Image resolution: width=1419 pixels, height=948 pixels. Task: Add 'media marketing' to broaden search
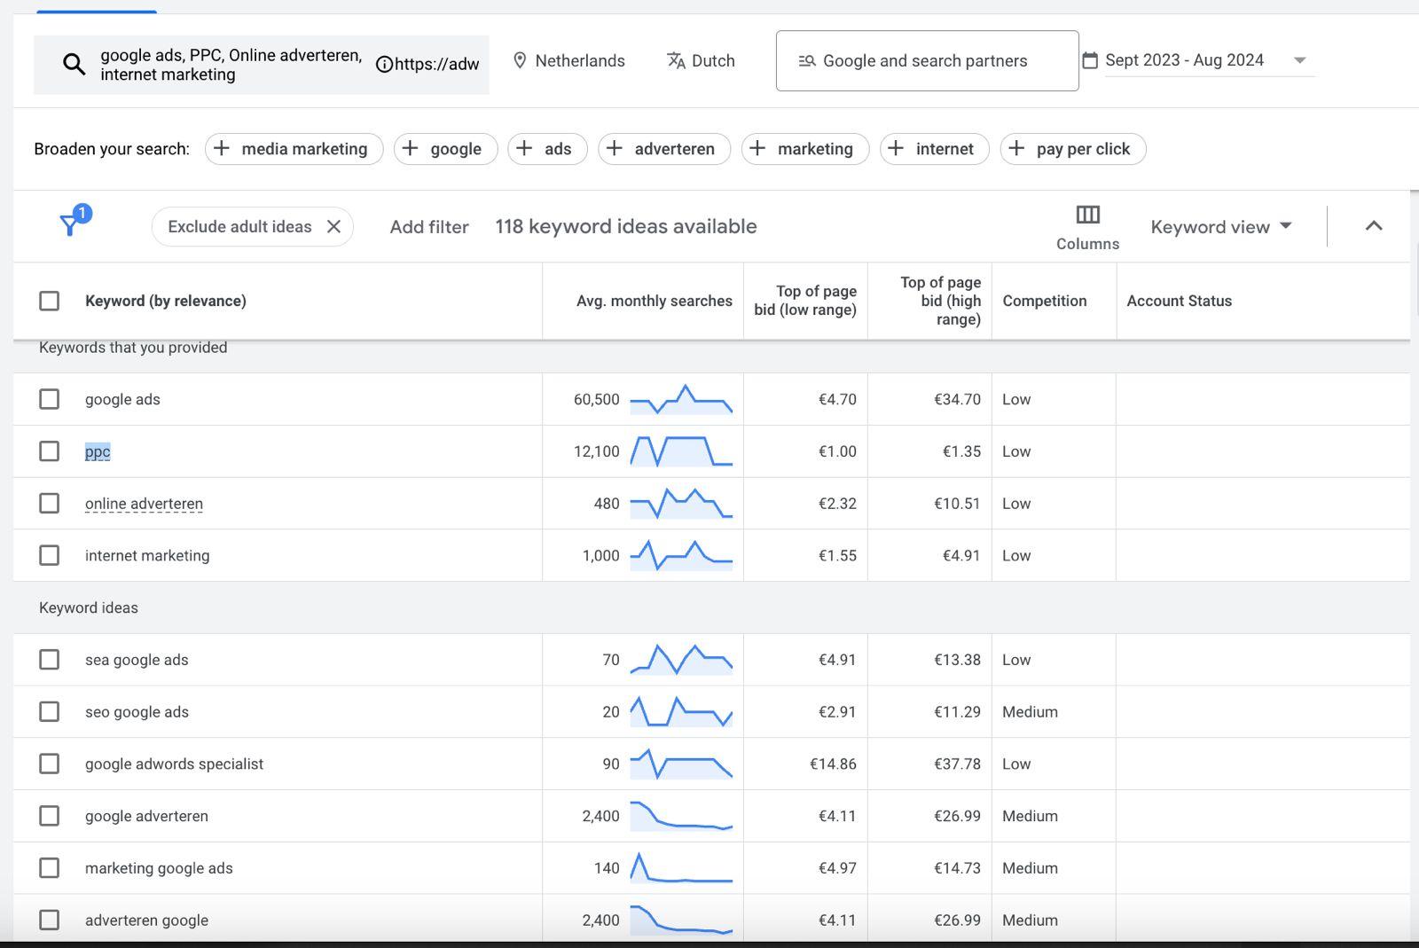tap(294, 149)
